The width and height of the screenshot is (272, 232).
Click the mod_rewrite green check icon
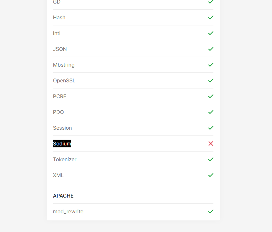pos(211,211)
